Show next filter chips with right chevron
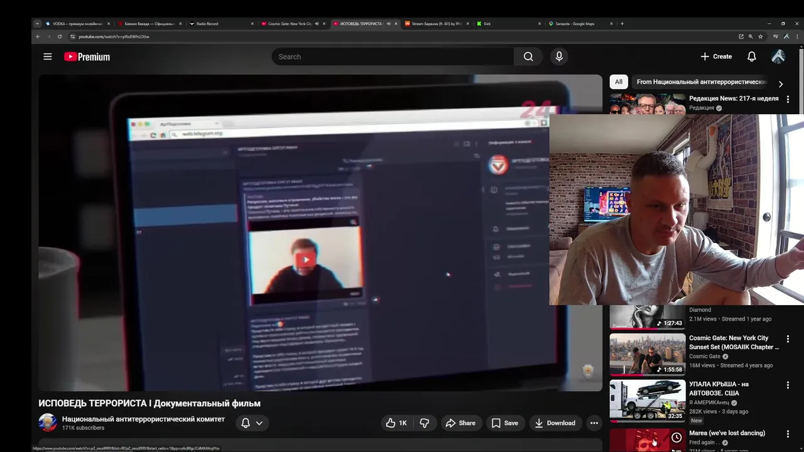Viewport: 804px width, 452px height. point(781,83)
